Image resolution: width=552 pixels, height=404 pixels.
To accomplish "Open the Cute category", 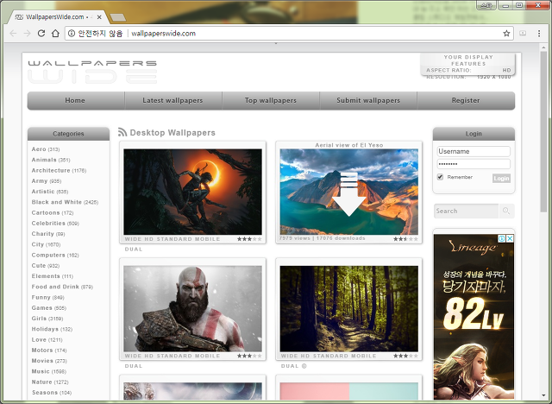I will click(x=46, y=265).
